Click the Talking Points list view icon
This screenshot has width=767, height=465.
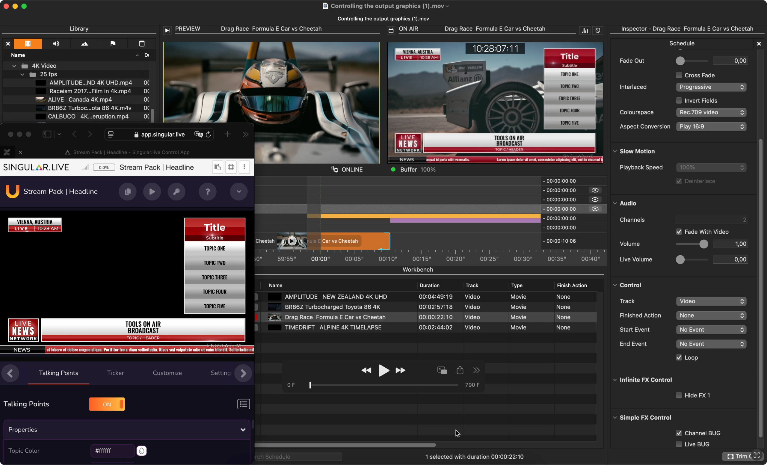coord(243,404)
